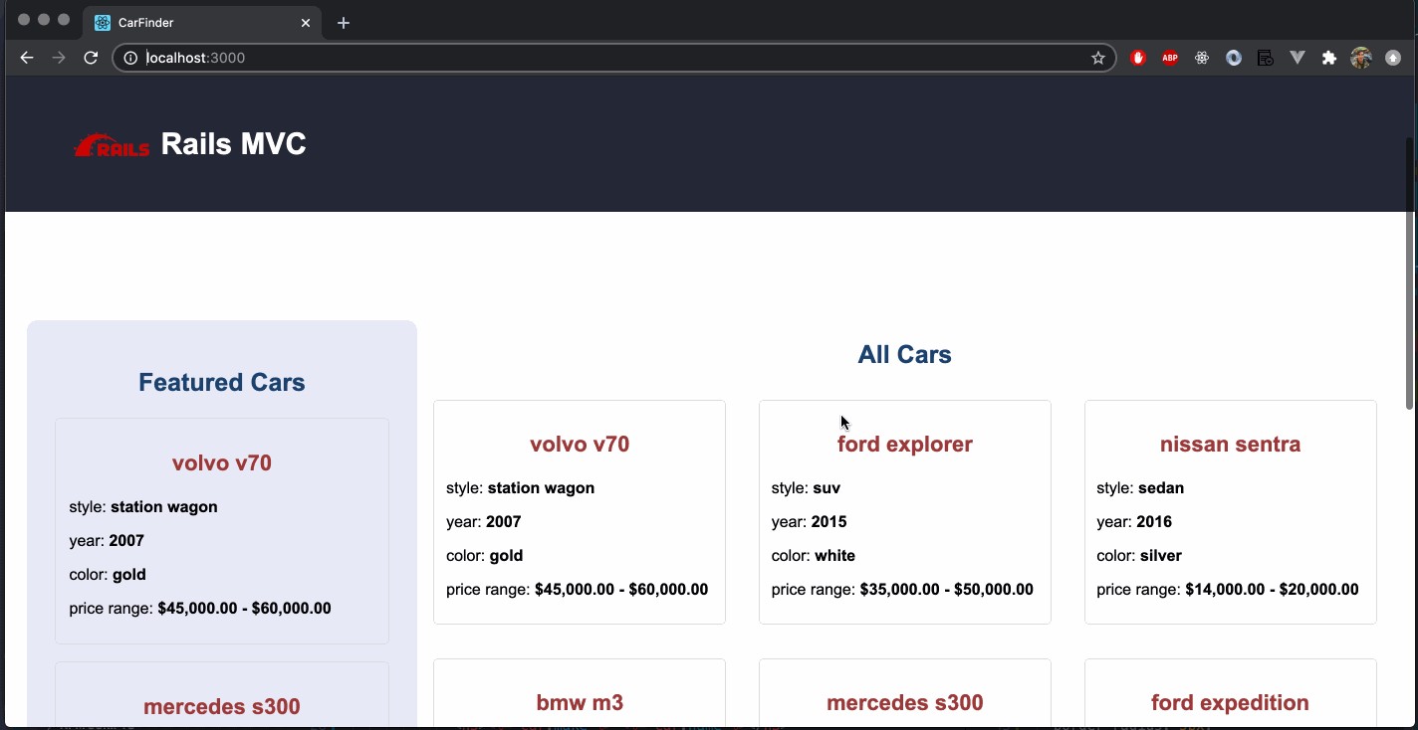
Task: Open the featured volvo v70 card title
Action: click(x=222, y=463)
